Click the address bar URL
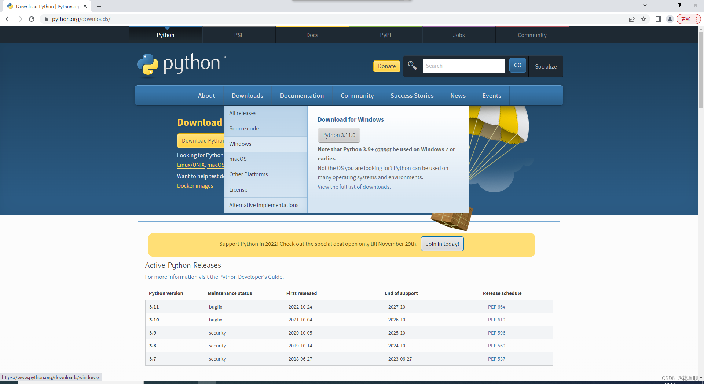 (81, 19)
